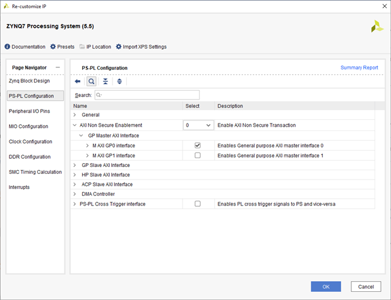Click 'ZYNQ7 Processing System (5.5)' heading

click(x=50, y=26)
